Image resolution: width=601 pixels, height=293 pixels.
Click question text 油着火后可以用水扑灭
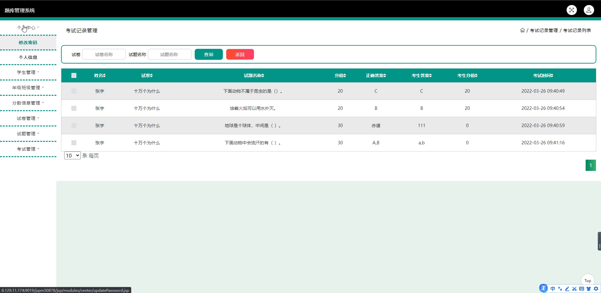click(253, 108)
